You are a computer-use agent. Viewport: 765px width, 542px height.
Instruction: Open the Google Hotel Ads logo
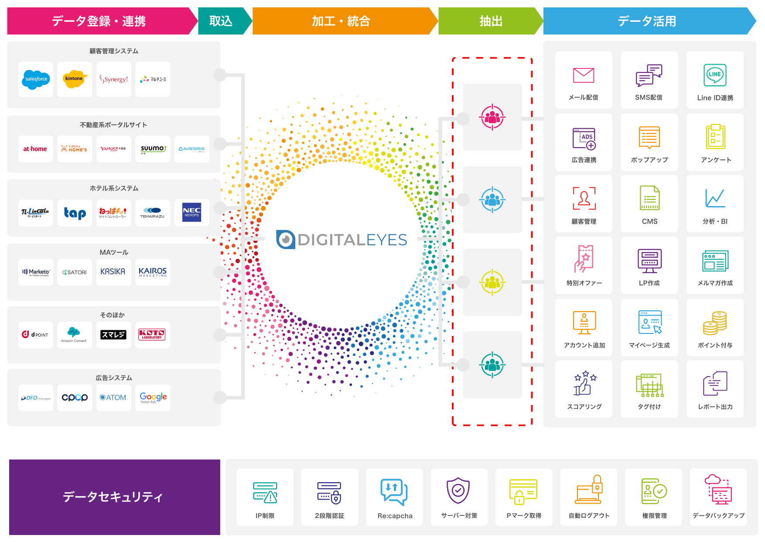coord(153,398)
